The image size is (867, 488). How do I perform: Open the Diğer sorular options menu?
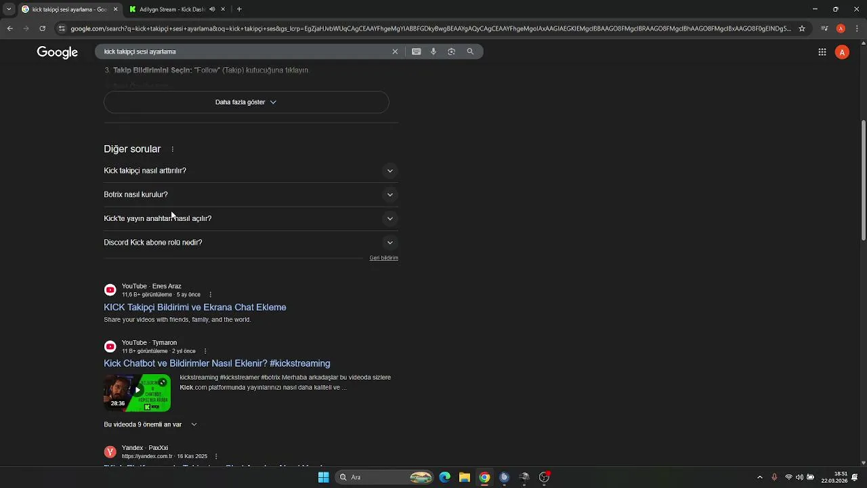click(173, 149)
